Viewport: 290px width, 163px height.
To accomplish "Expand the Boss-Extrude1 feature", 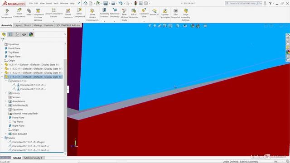I will 6,134.
